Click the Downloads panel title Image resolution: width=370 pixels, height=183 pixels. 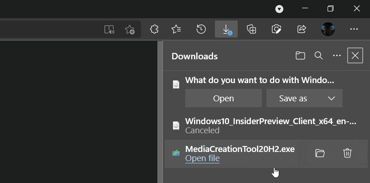click(x=195, y=56)
